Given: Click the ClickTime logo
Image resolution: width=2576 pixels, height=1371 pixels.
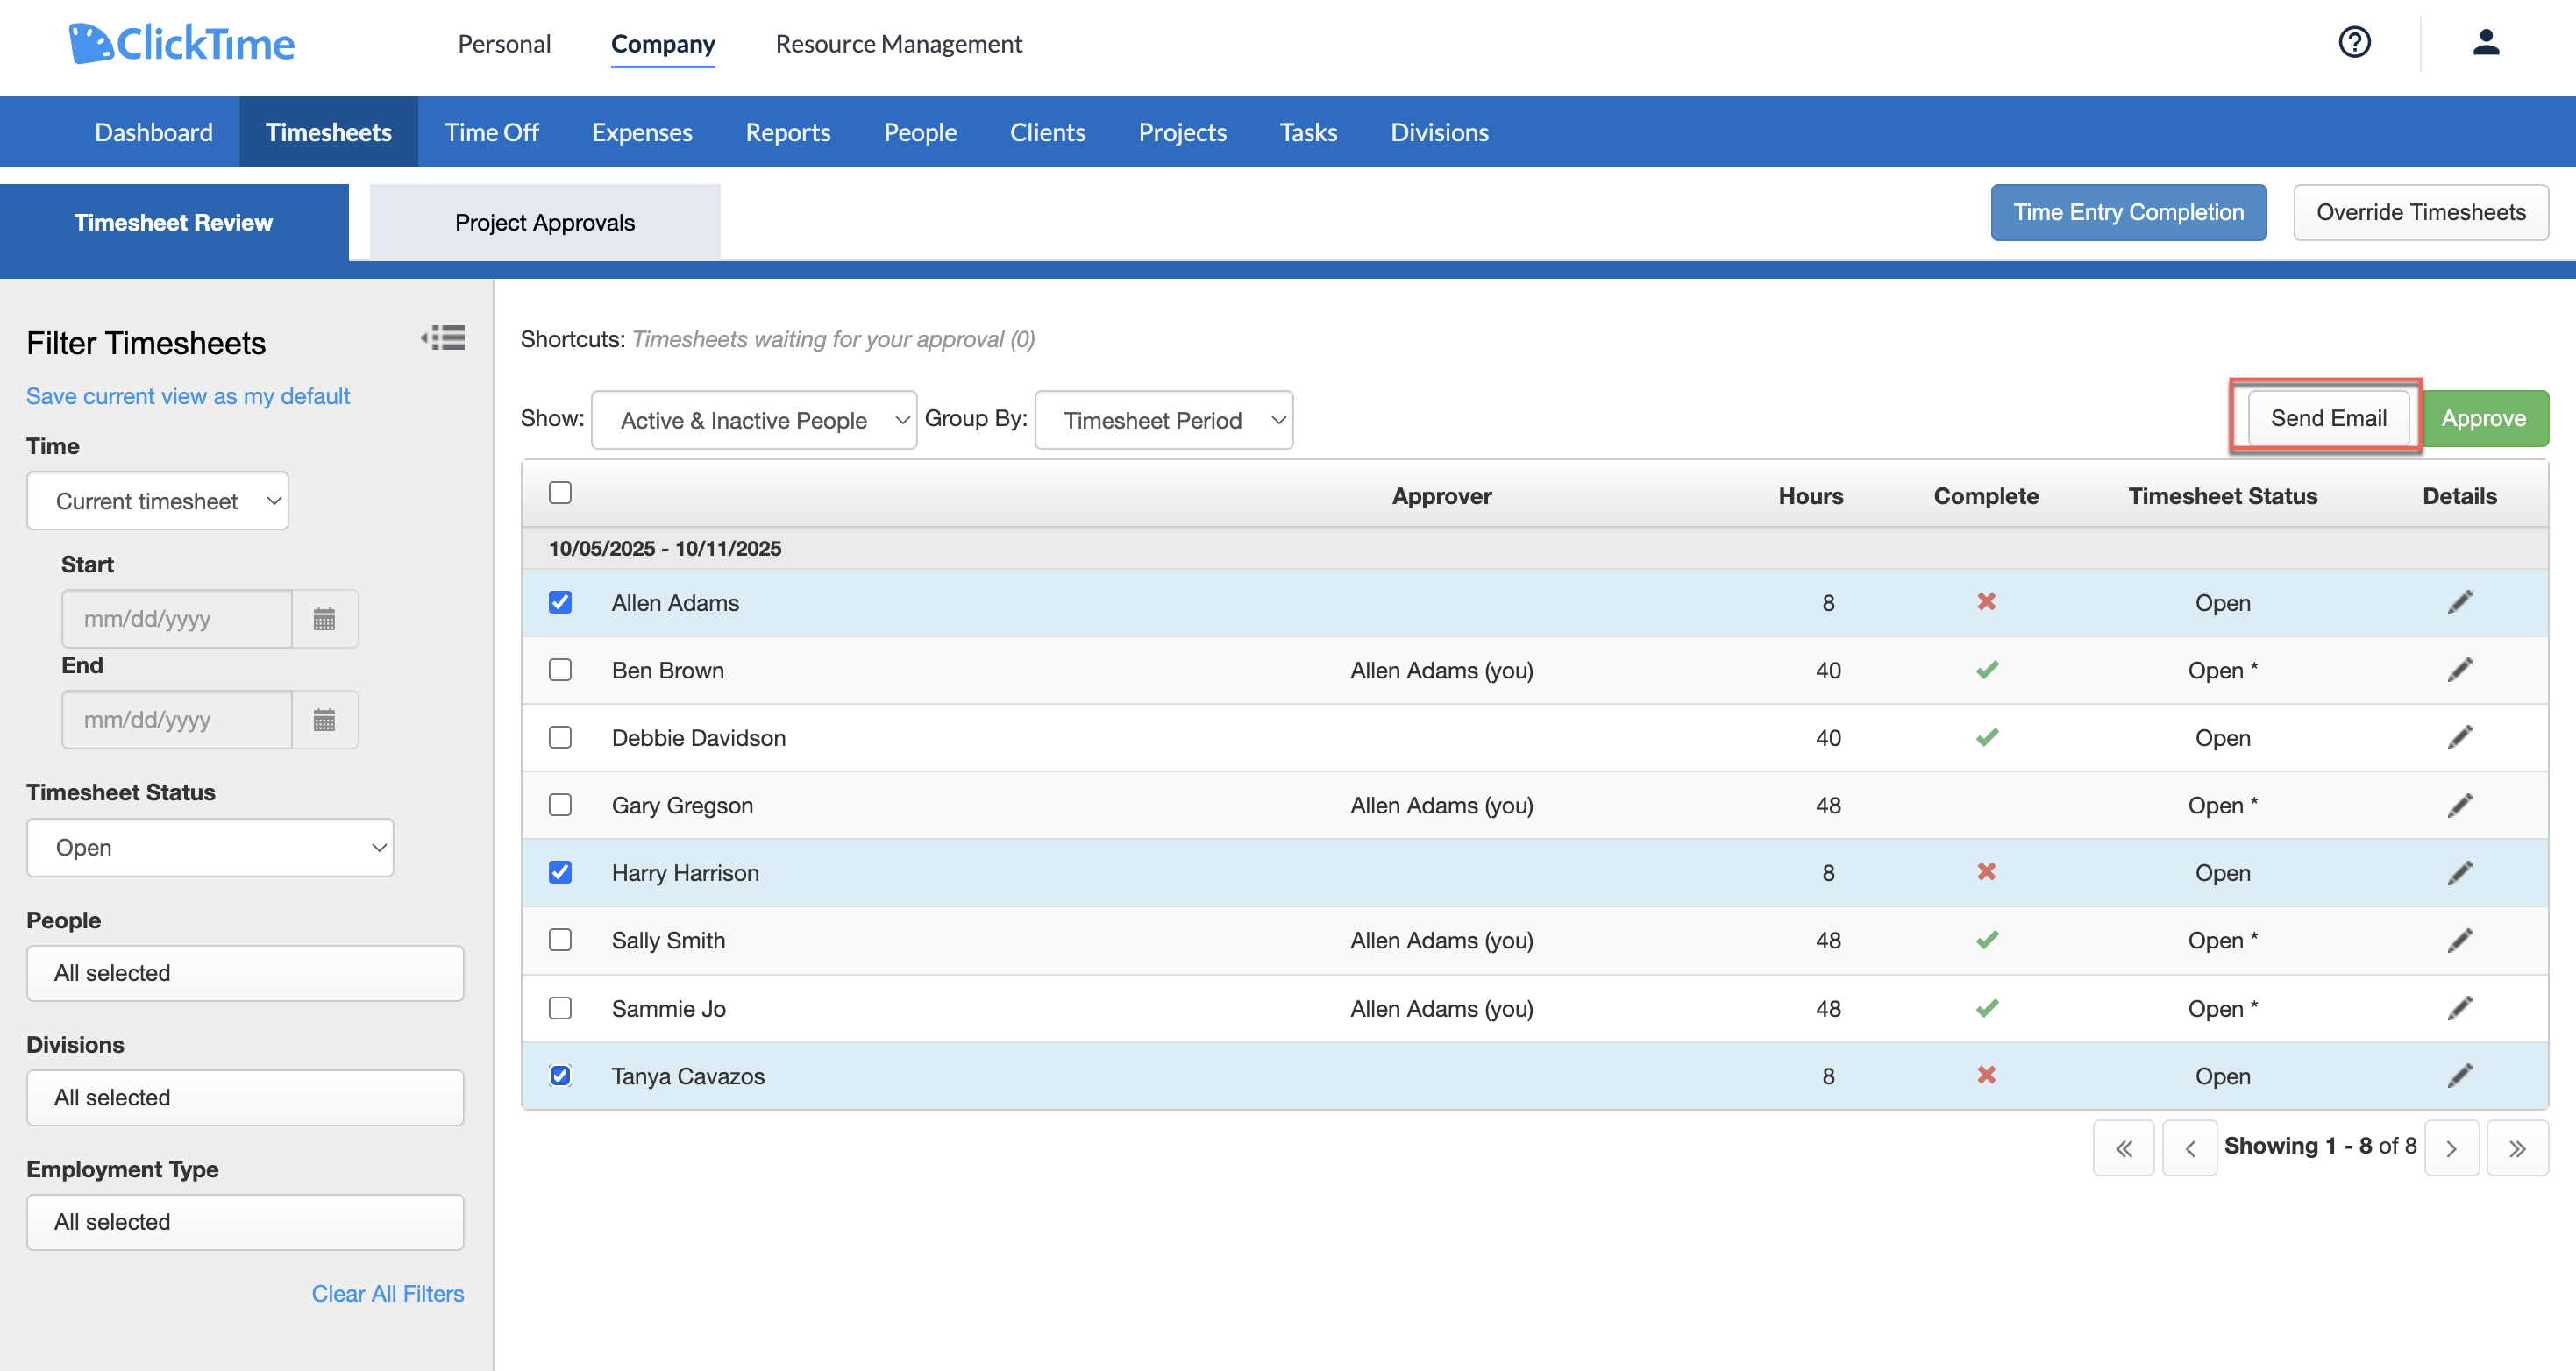Looking at the screenshot, I should pos(182,43).
